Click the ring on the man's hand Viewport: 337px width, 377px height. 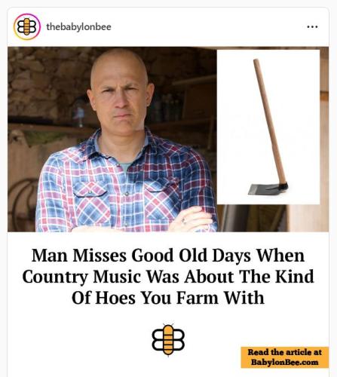184,221
